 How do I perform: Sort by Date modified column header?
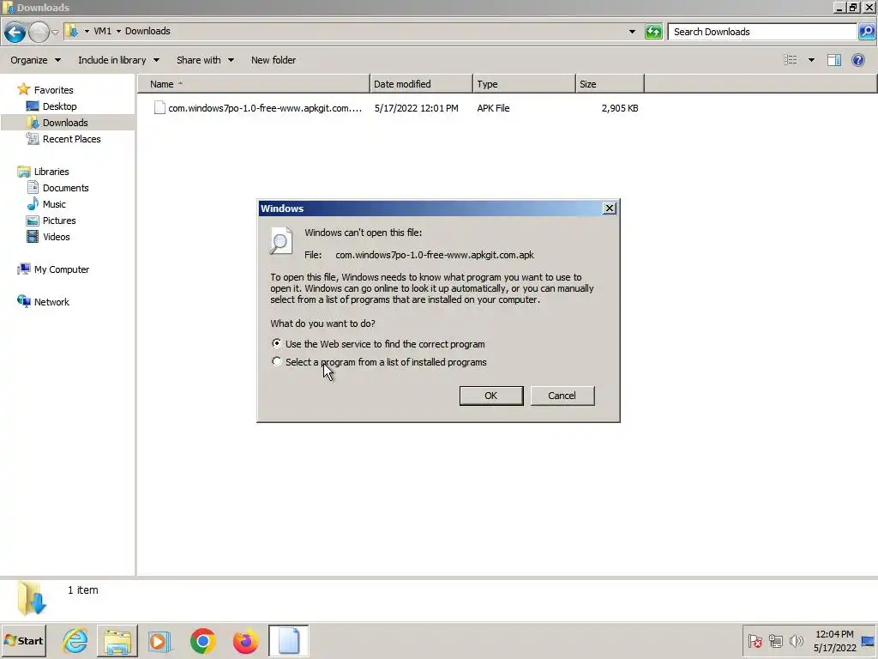[x=421, y=84]
